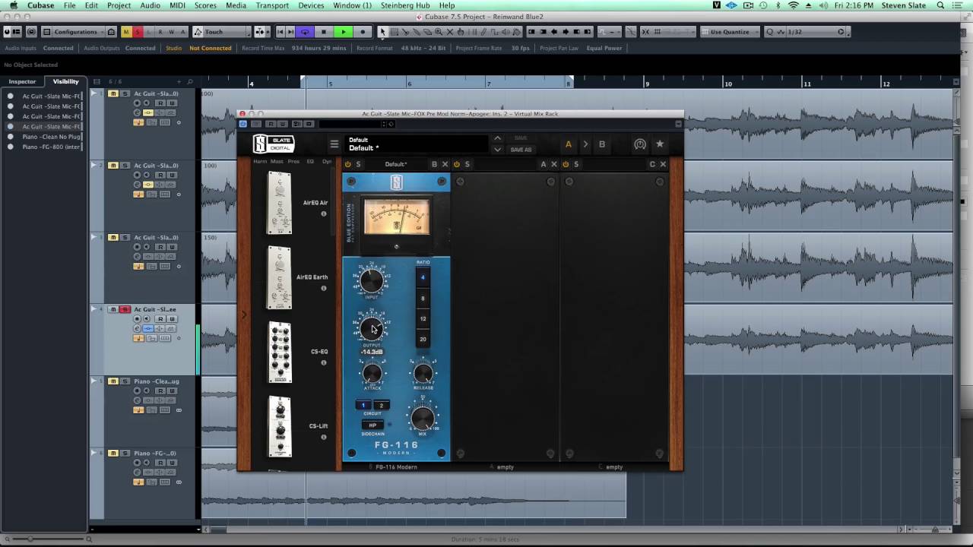Click the info icon under CS-EQ
The height and width of the screenshot is (547, 973).
coord(324,362)
